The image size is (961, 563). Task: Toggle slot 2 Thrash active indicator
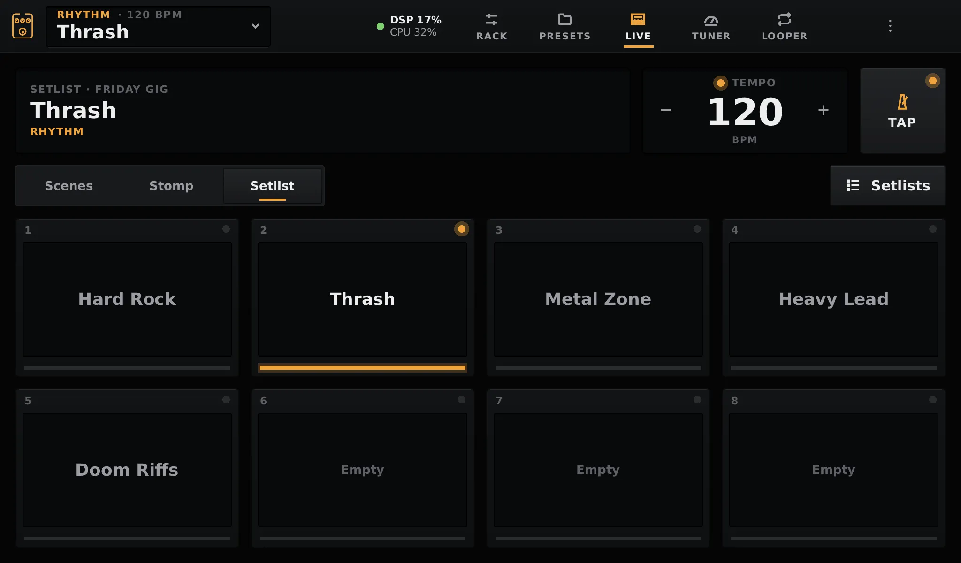[462, 229]
